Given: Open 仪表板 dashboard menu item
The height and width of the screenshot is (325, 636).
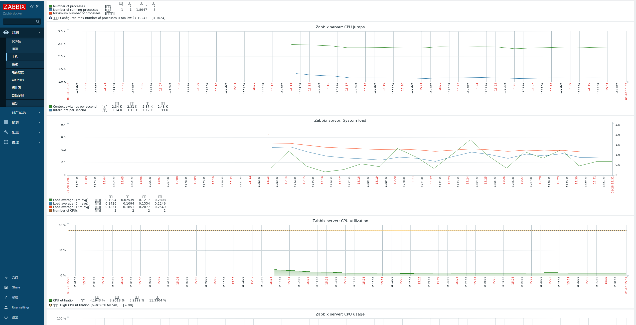Looking at the screenshot, I should tap(16, 41).
